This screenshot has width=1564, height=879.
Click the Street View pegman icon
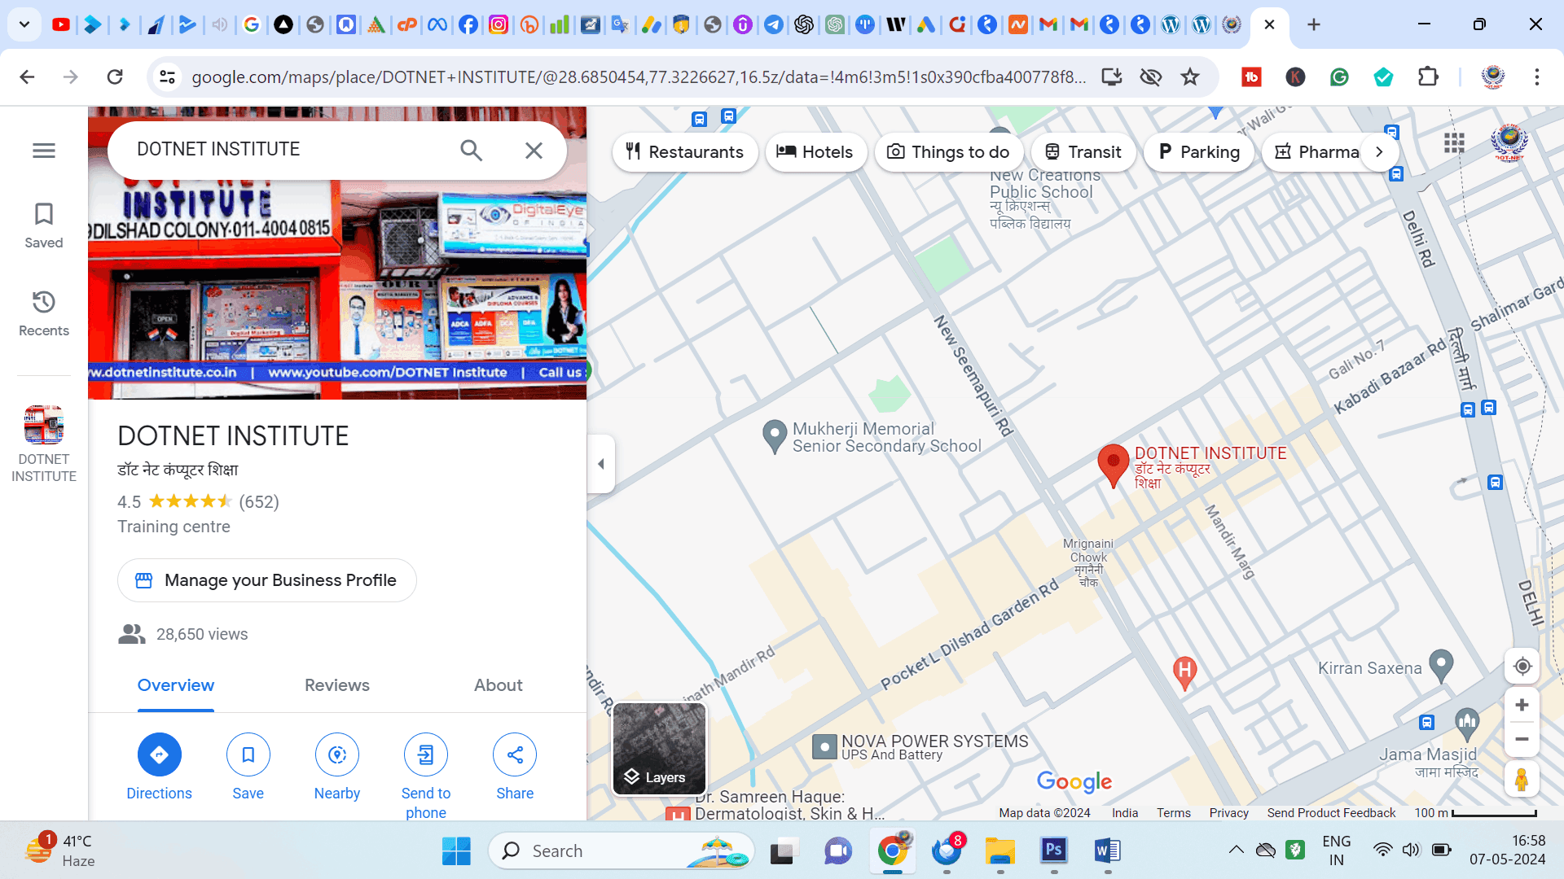click(1522, 780)
